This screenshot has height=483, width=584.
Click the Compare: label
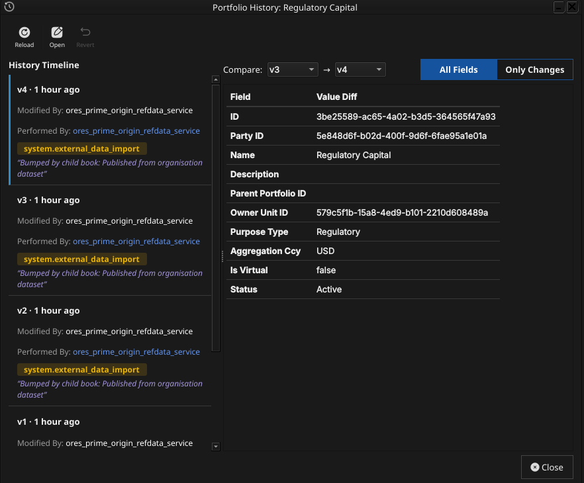pyautogui.click(x=243, y=70)
